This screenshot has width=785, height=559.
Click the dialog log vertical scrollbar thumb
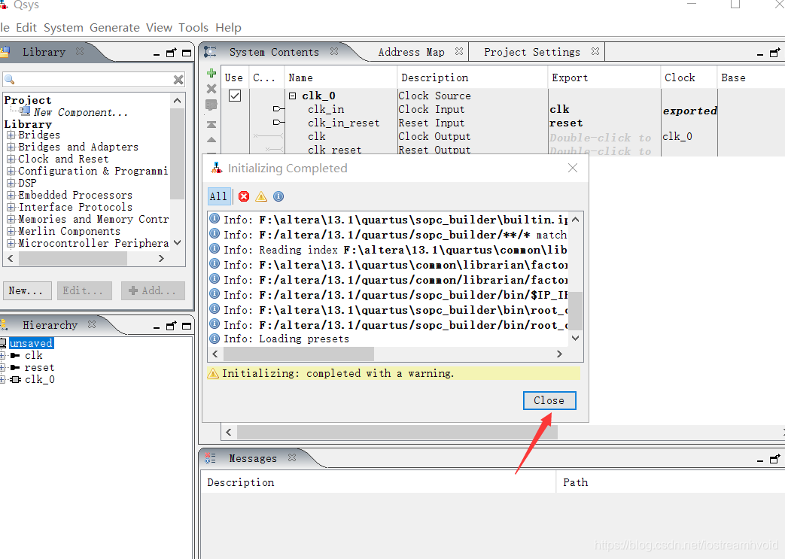[576, 311]
